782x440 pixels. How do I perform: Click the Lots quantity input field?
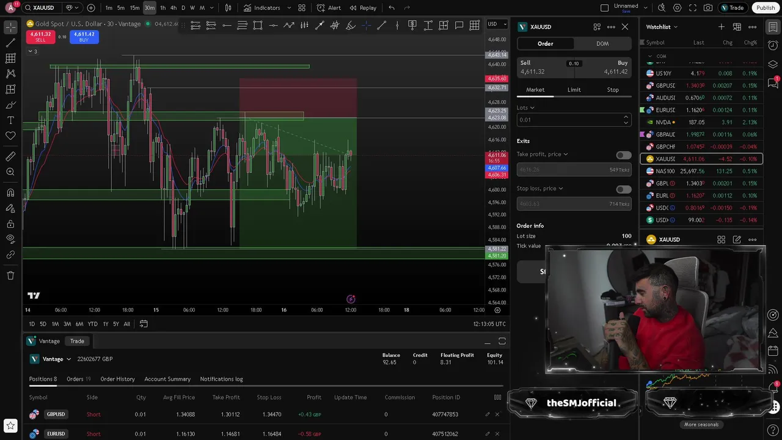pos(573,120)
